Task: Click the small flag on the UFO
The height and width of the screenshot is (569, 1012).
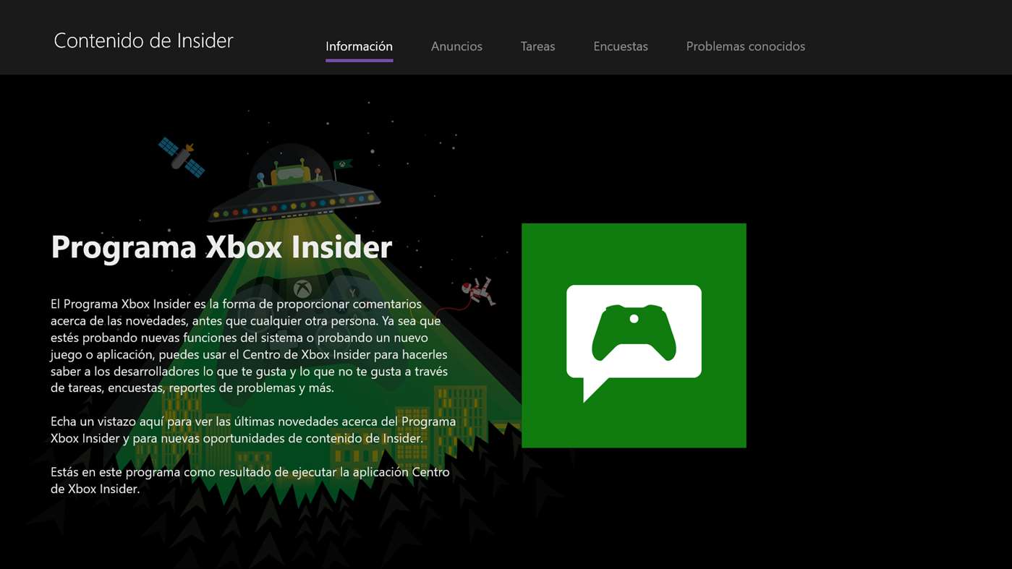Action: [x=342, y=164]
